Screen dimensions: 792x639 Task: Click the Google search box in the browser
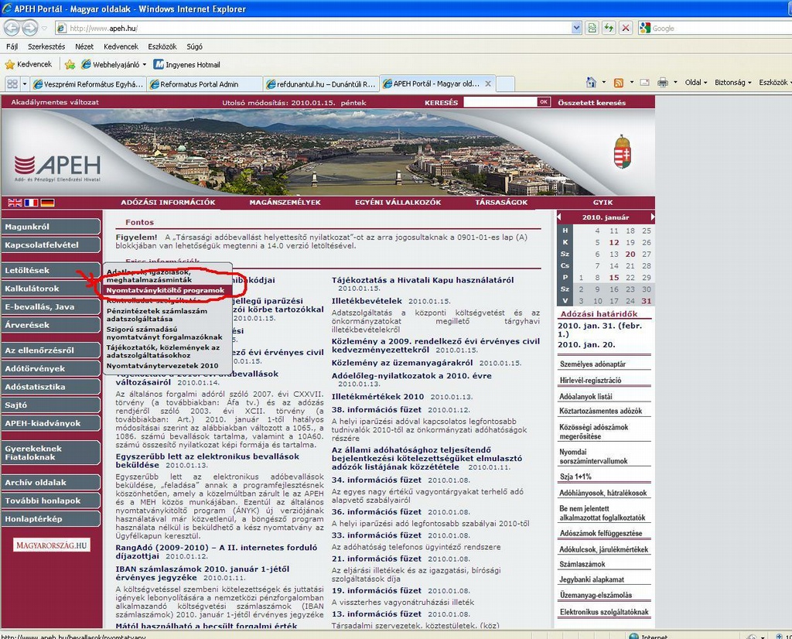[x=716, y=29]
